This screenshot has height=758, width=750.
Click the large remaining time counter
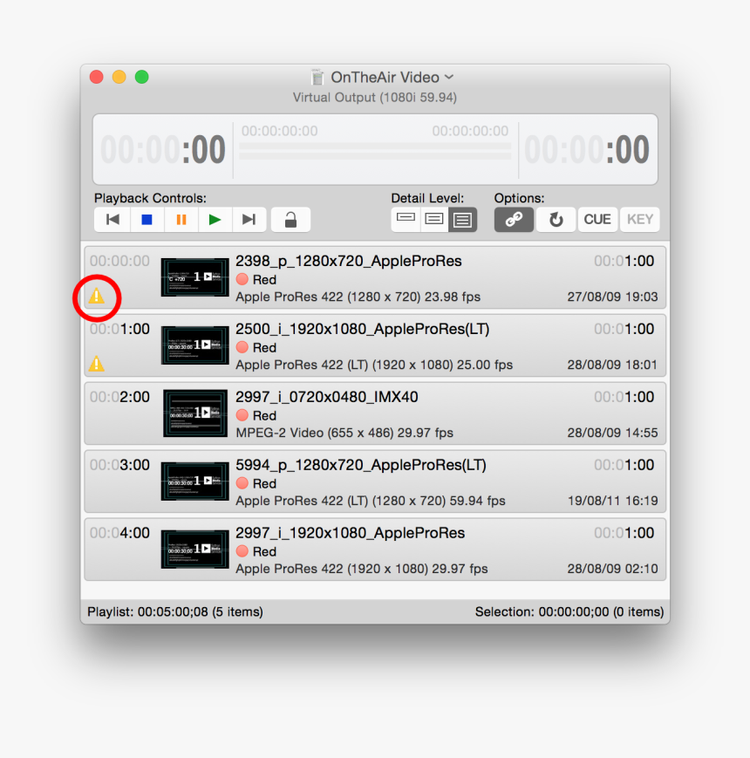pyautogui.click(x=587, y=149)
